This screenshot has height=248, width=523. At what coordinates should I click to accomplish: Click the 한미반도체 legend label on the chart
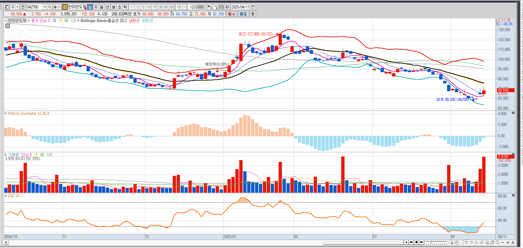click(x=17, y=21)
